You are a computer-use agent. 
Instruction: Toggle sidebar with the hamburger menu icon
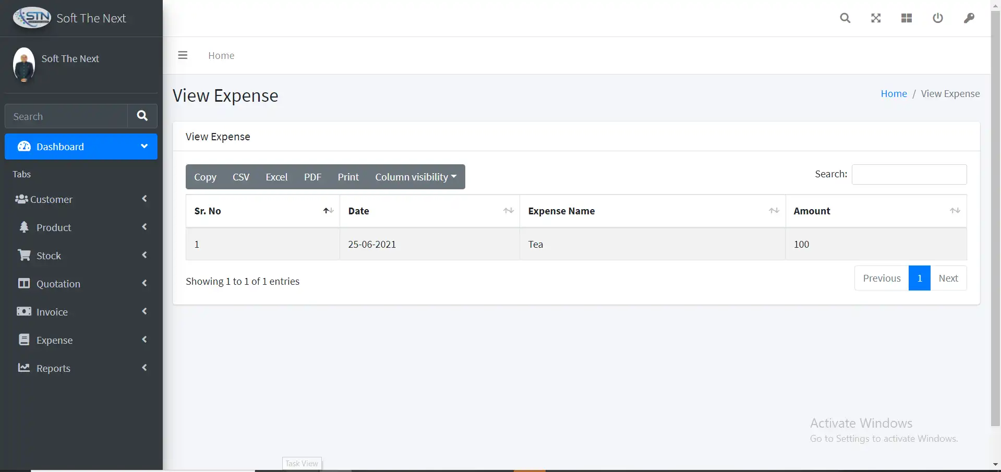(x=183, y=55)
